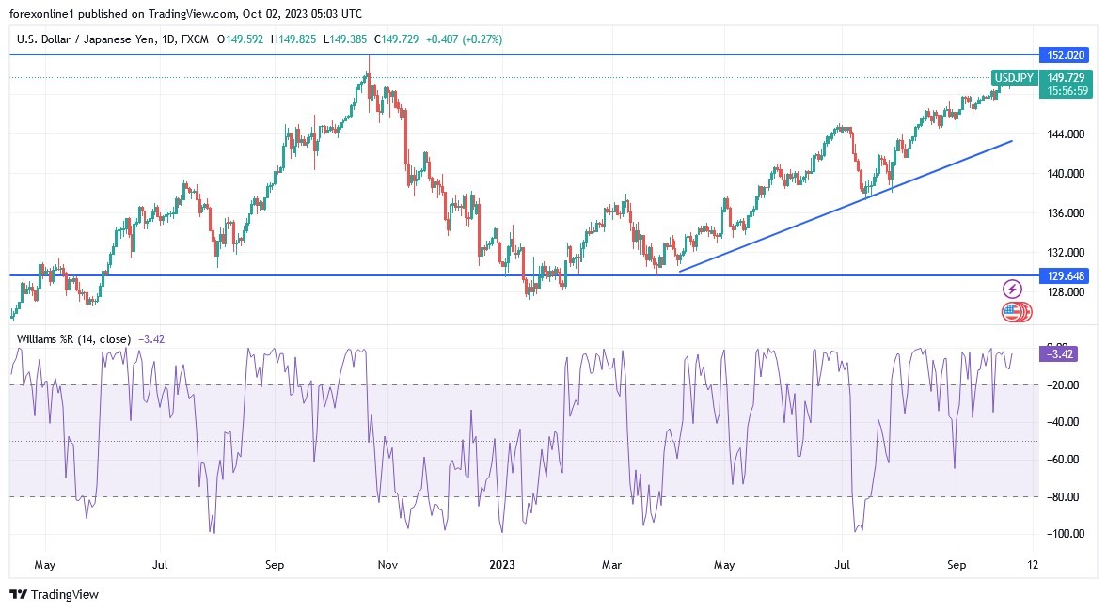Image resolution: width=1107 pixels, height=611 pixels.
Task: Click the symbol name U.S. Dollar / Japanese Yen
Action: point(88,39)
